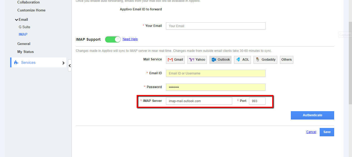The width and height of the screenshot is (352, 157).
Task: Choose Yahoo as mail service
Action: [x=197, y=60]
